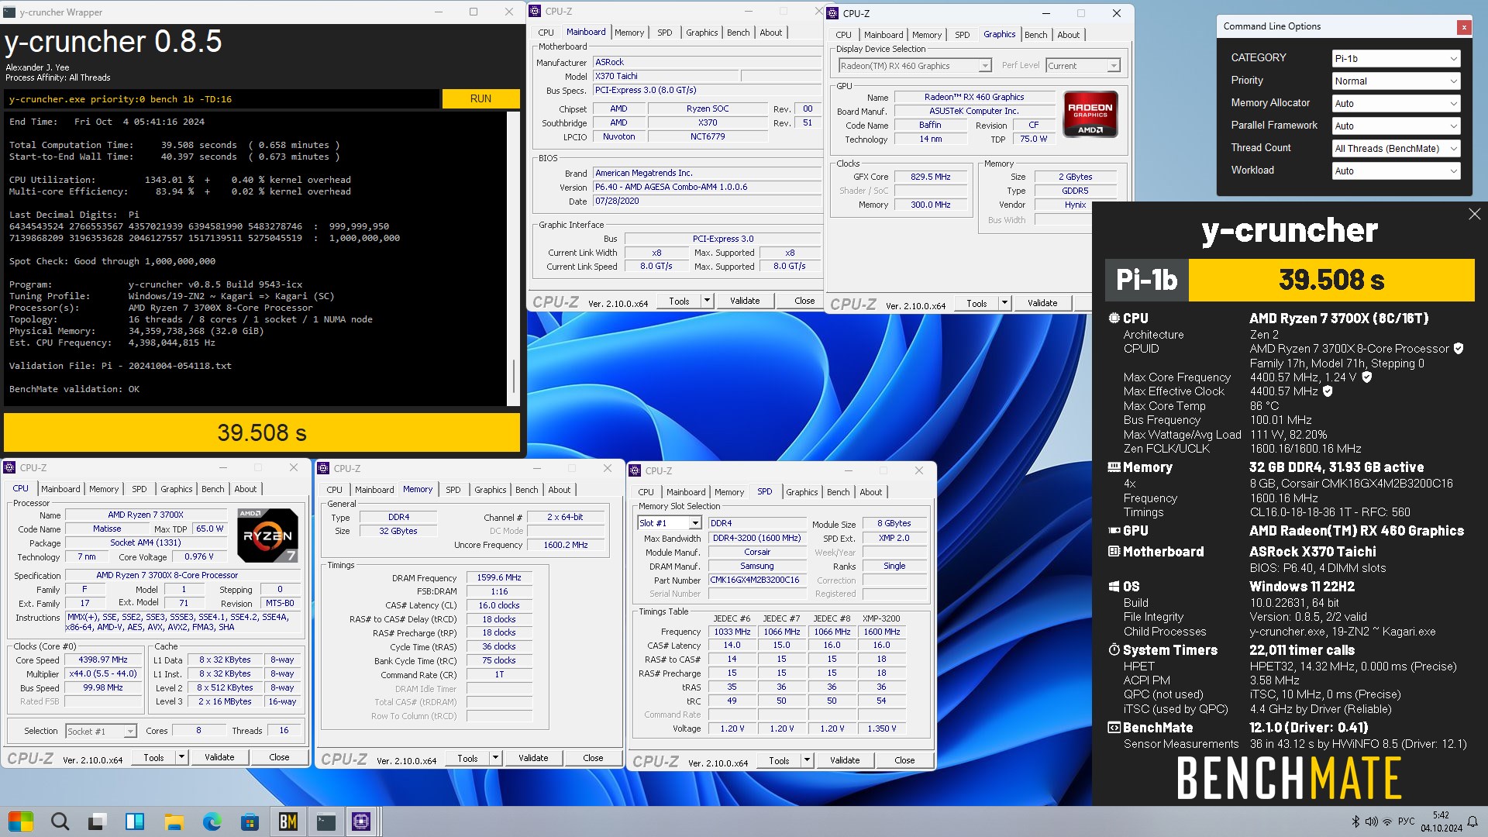Image resolution: width=1488 pixels, height=837 pixels.
Task: Open Microsoft Edge from the taskbar
Action: pyautogui.click(x=212, y=821)
